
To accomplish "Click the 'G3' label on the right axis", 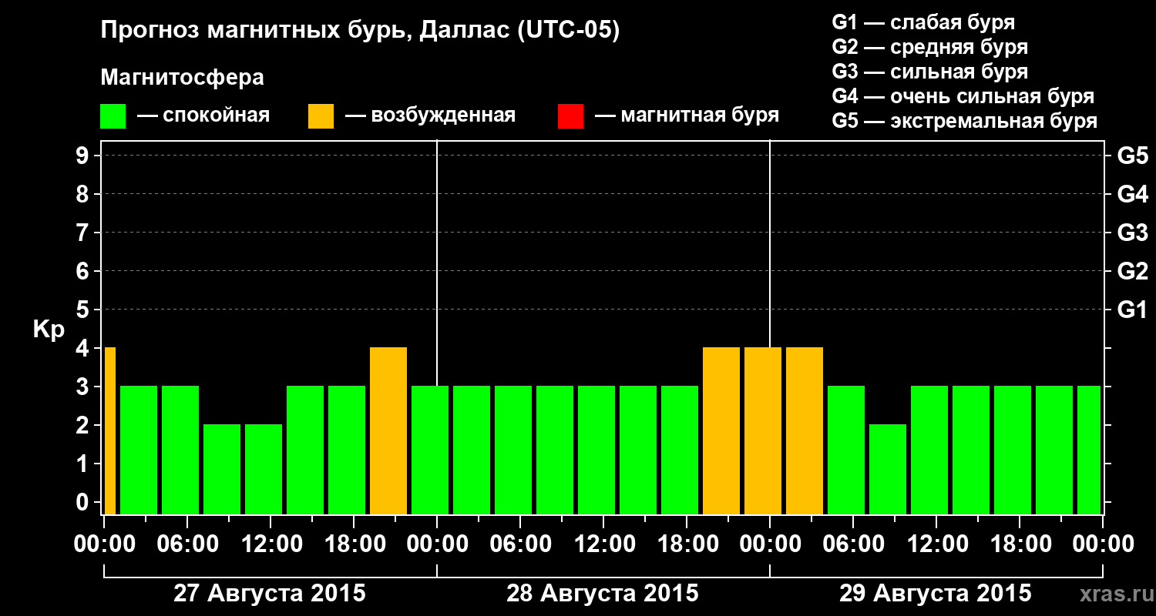I will 1132,233.
